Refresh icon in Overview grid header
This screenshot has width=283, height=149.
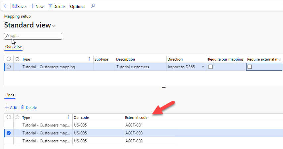(x=17, y=59)
